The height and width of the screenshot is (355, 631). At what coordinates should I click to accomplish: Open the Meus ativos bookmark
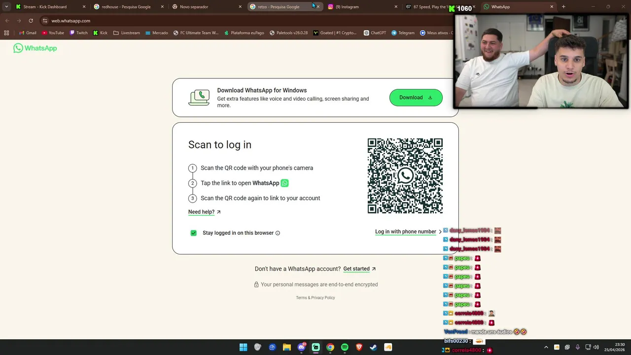point(436,33)
